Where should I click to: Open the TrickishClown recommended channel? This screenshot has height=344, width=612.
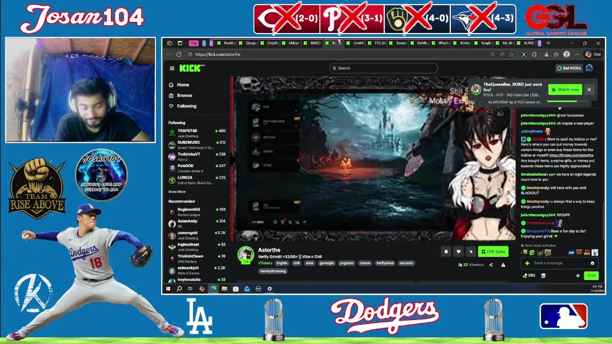197,258
